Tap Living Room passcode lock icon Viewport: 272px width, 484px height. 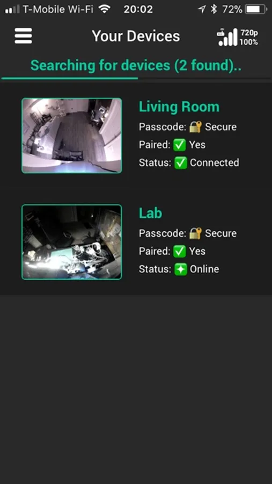pyautogui.click(x=195, y=127)
